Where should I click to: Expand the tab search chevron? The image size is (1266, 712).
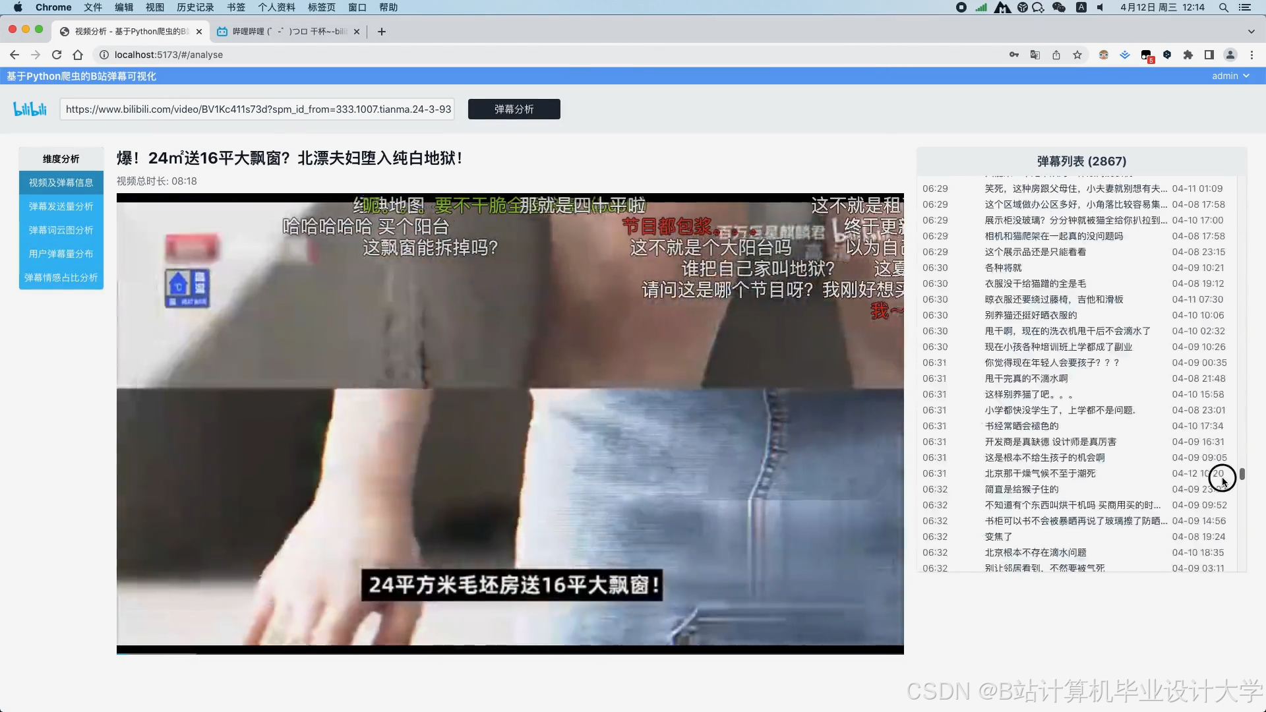(x=1251, y=31)
